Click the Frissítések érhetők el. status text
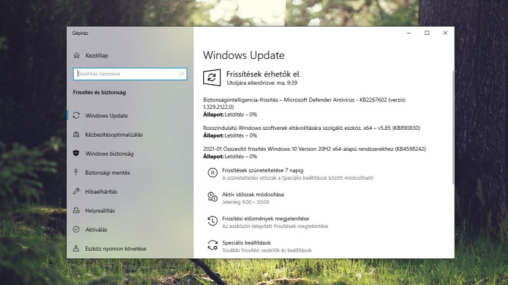The width and height of the screenshot is (508, 285). (x=264, y=74)
